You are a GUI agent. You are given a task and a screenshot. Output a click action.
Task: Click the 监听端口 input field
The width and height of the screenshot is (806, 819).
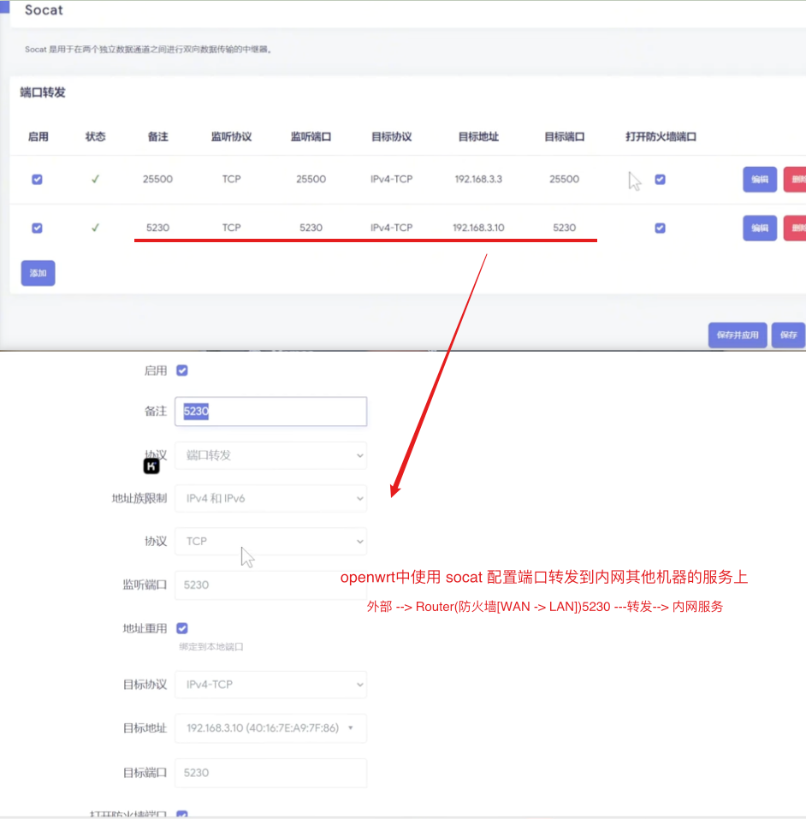point(270,585)
